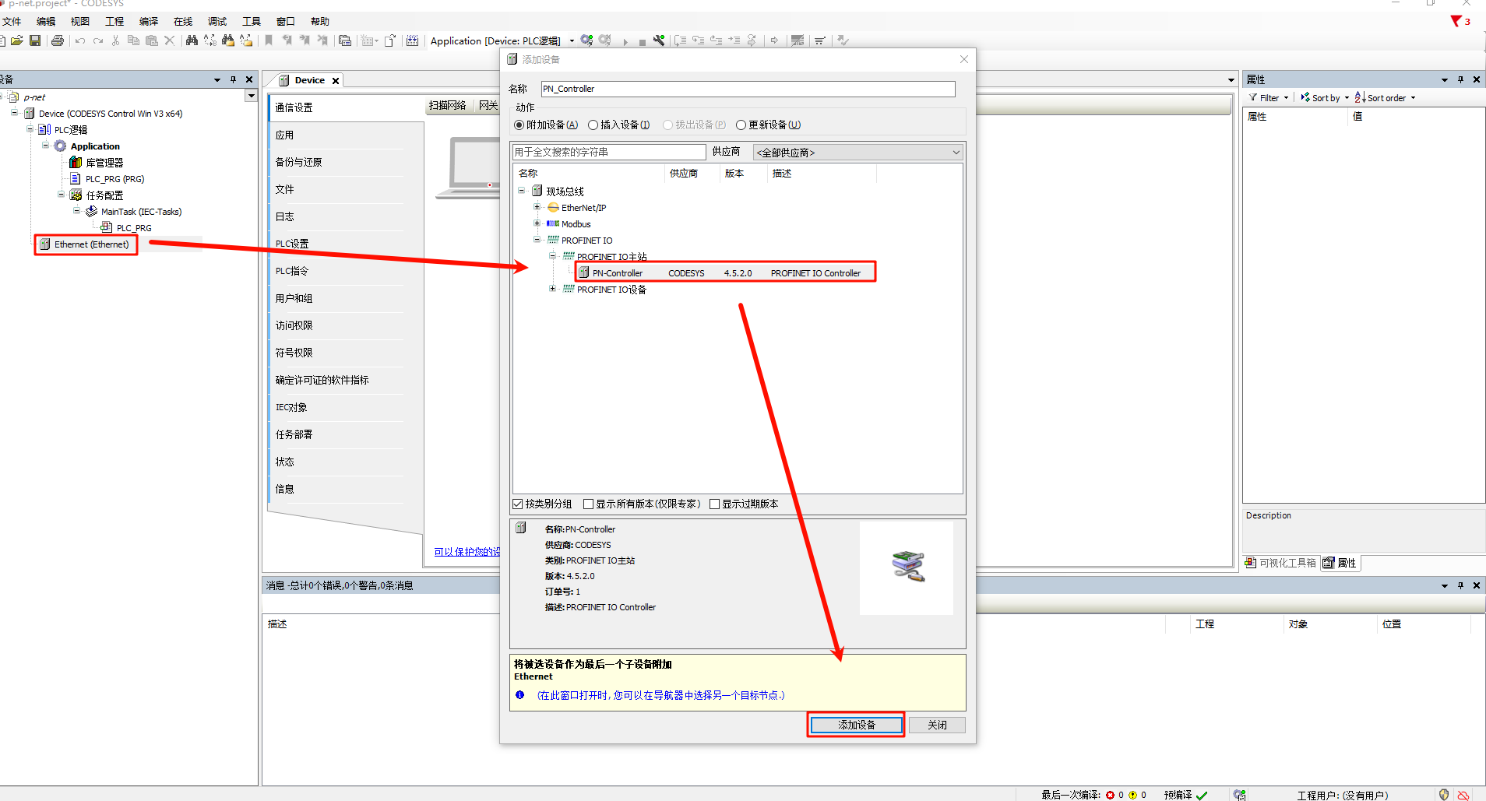Select the 插入设备 radio button
This screenshot has width=1486, height=801.
point(593,125)
